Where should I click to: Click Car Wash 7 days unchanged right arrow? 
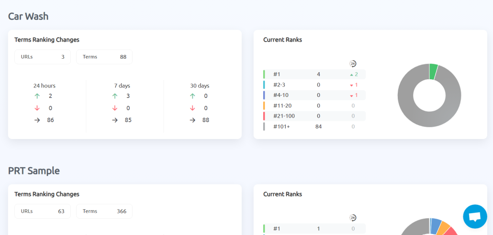115,120
